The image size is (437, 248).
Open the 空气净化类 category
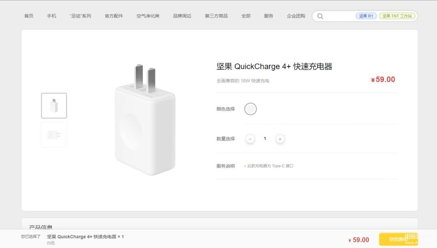(x=148, y=16)
